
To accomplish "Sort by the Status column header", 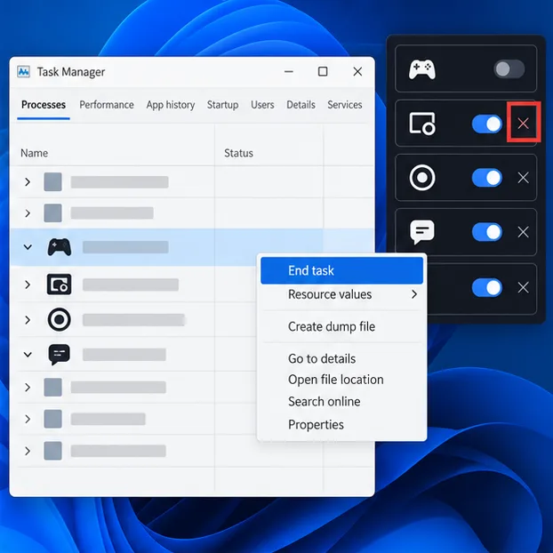I will (x=239, y=153).
